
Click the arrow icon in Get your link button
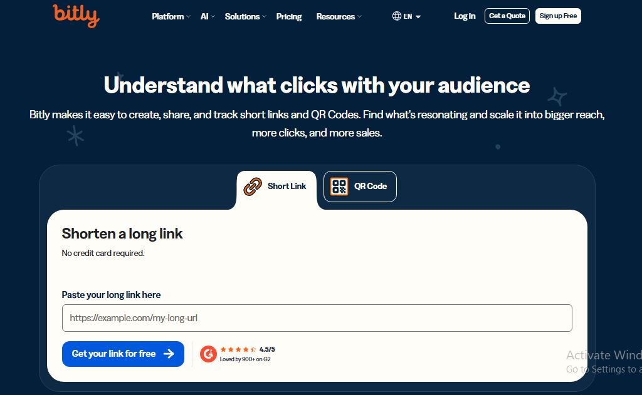coord(169,354)
